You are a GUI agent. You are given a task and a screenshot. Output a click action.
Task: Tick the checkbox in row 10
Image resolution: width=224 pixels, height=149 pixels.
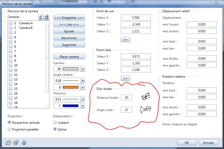click(10, 65)
